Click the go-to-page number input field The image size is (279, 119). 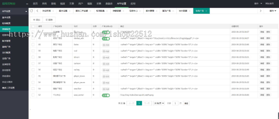click(175, 103)
